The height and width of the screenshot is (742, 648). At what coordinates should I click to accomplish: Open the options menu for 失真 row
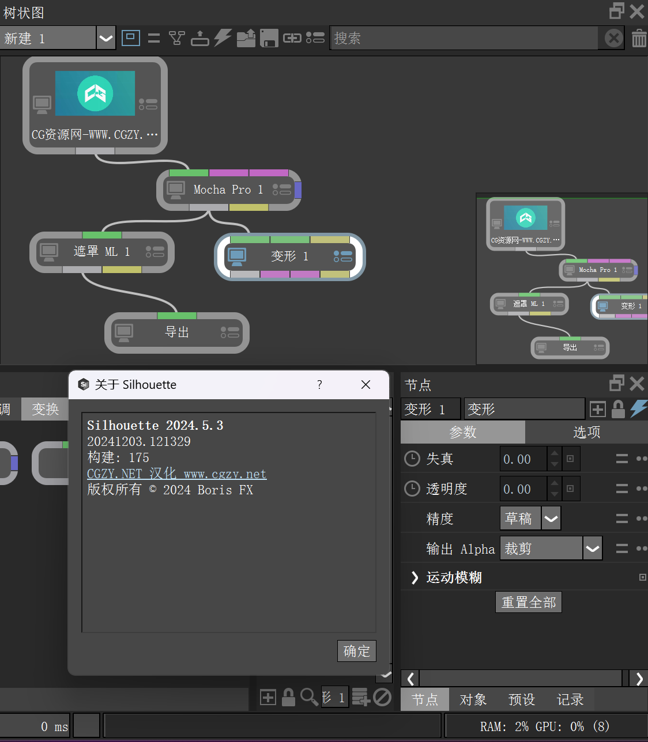(x=622, y=459)
